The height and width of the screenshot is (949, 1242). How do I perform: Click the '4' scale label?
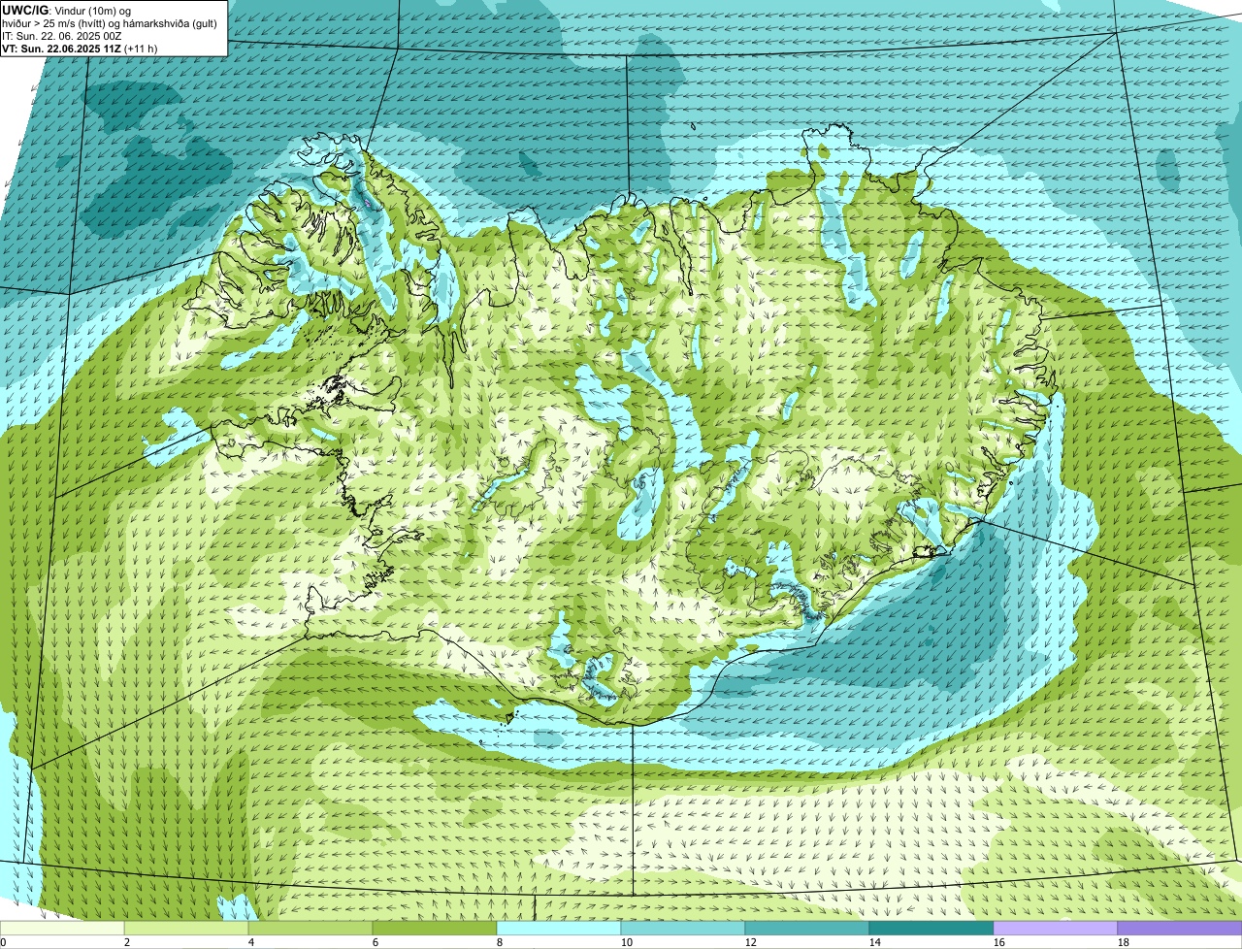pos(251,942)
